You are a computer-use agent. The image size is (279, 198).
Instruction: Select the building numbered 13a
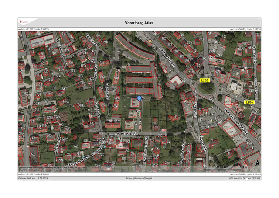pos(133,114)
